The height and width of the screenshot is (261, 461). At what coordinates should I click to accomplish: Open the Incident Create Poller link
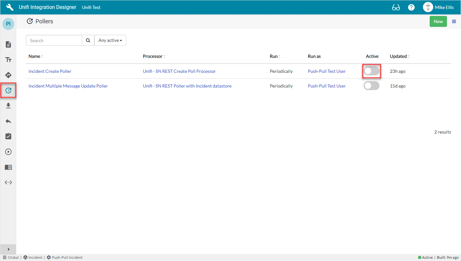(50, 71)
